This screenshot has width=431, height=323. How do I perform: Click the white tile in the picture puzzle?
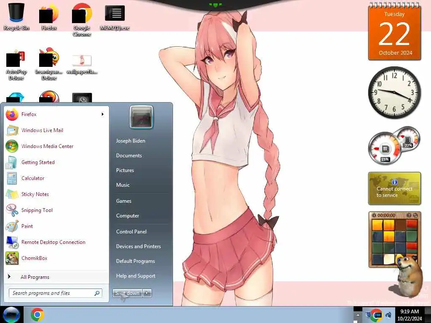389,259
